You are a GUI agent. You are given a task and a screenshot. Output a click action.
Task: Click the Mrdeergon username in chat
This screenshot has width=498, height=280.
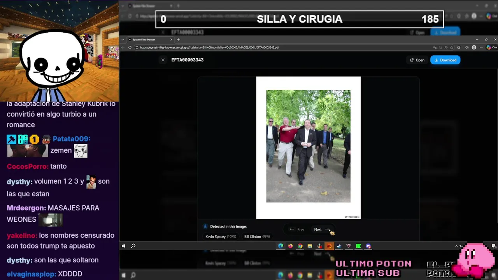point(26,208)
